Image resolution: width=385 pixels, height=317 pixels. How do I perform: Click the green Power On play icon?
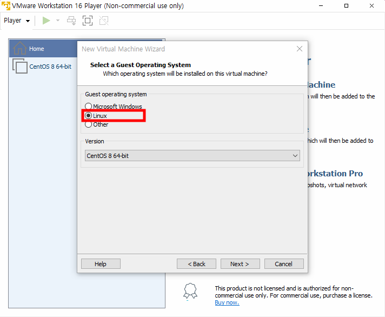(46, 21)
